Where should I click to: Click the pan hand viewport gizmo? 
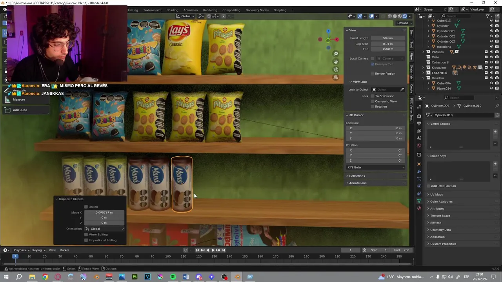336,61
